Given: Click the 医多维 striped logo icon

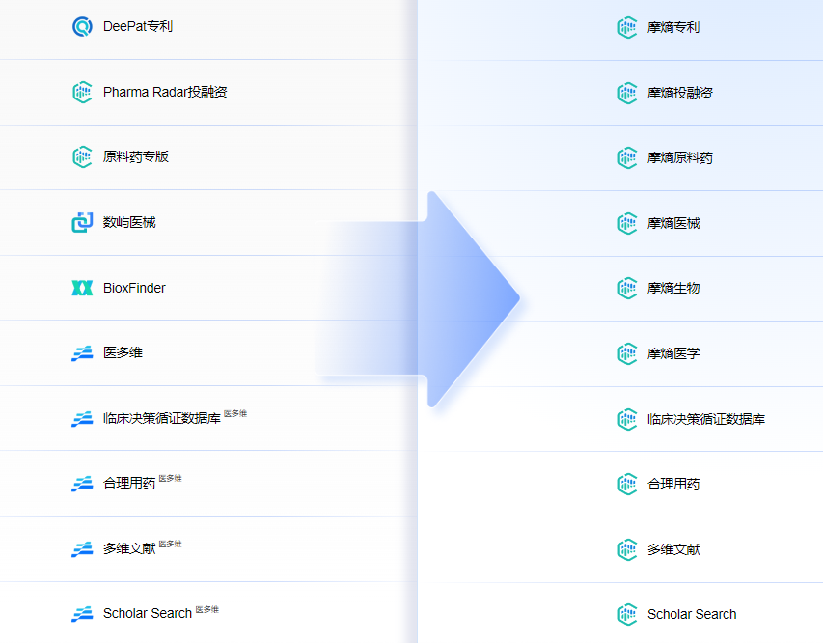Looking at the screenshot, I should tap(82, 353).
